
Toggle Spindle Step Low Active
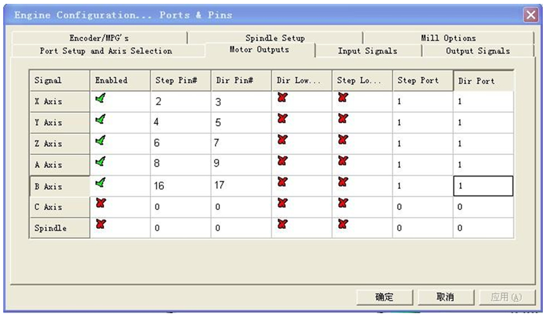(343, 224)
